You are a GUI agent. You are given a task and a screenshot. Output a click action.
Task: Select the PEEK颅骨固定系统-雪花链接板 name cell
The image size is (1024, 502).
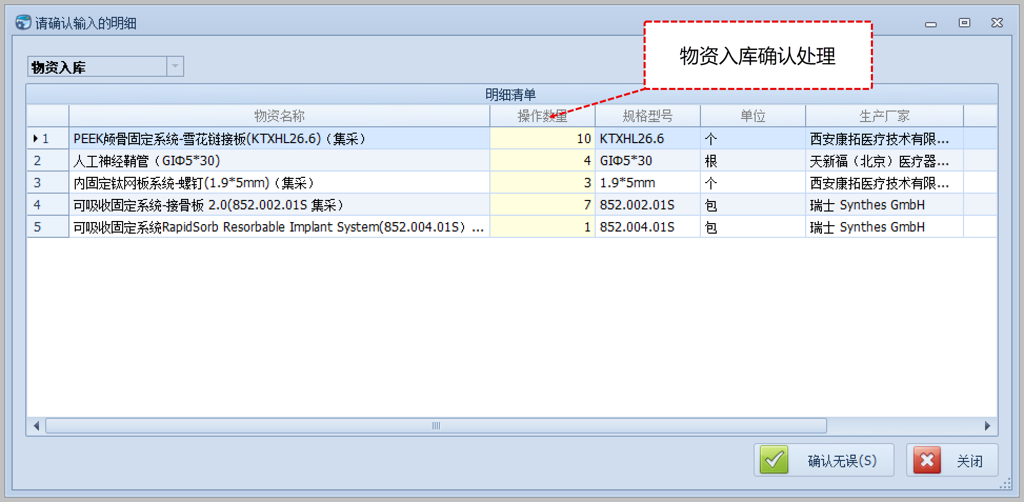point(279,138)
